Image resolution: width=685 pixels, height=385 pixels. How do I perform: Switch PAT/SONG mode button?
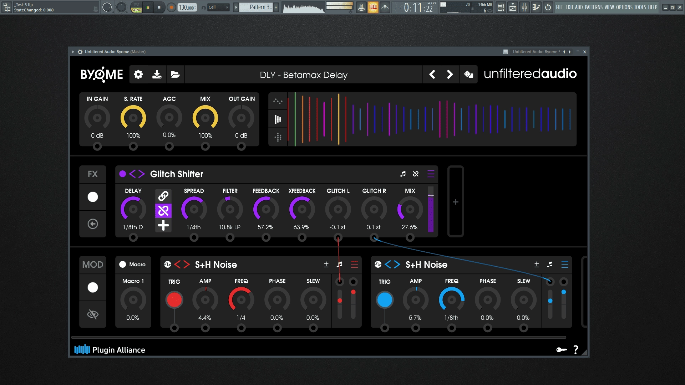tap(137, 7)
